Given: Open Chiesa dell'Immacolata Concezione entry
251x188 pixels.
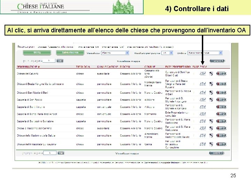Looking at the screenshot, I should click(37, 144).
